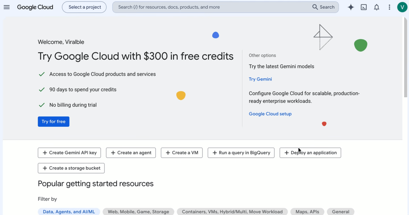Click Create an agent button
The image size is (409, 215).
[x=131, y=153]
